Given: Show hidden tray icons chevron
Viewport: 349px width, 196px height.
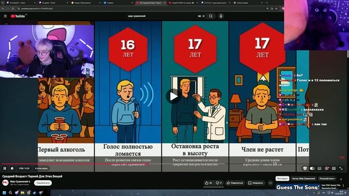Looking at the screenshot, I should (x=314, y=193).
